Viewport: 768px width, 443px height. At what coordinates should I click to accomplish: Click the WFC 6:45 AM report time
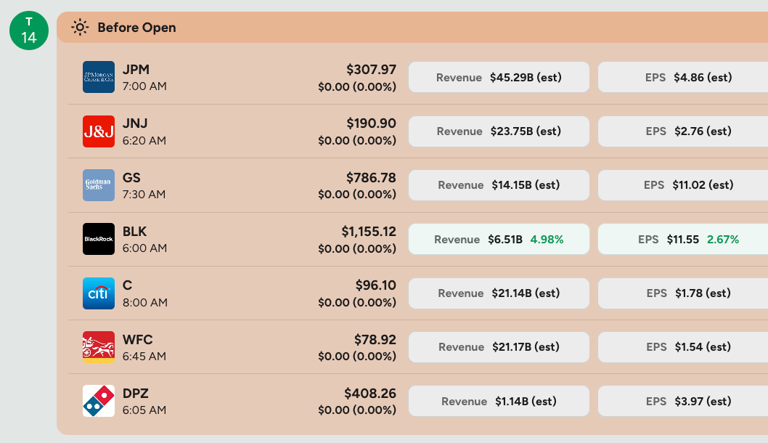click(144, 357)
